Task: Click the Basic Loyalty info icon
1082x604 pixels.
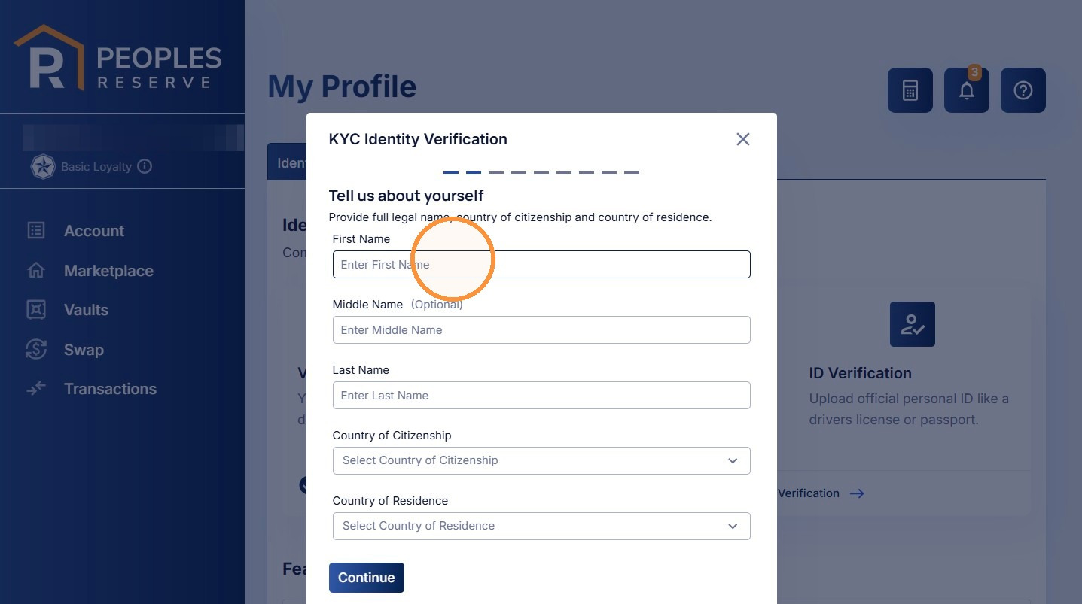Action: click(x=145, y=166)
